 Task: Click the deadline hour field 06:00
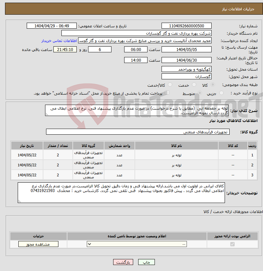(136, 50)
